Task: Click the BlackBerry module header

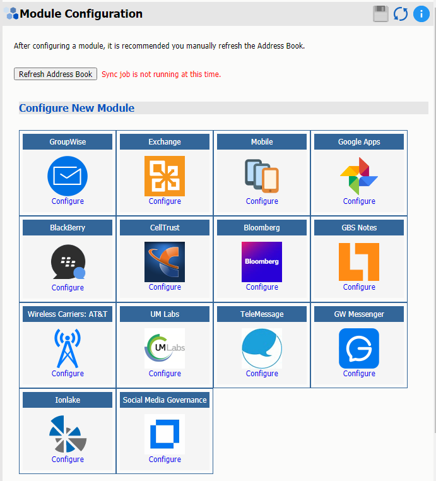Action: (68, 228)
